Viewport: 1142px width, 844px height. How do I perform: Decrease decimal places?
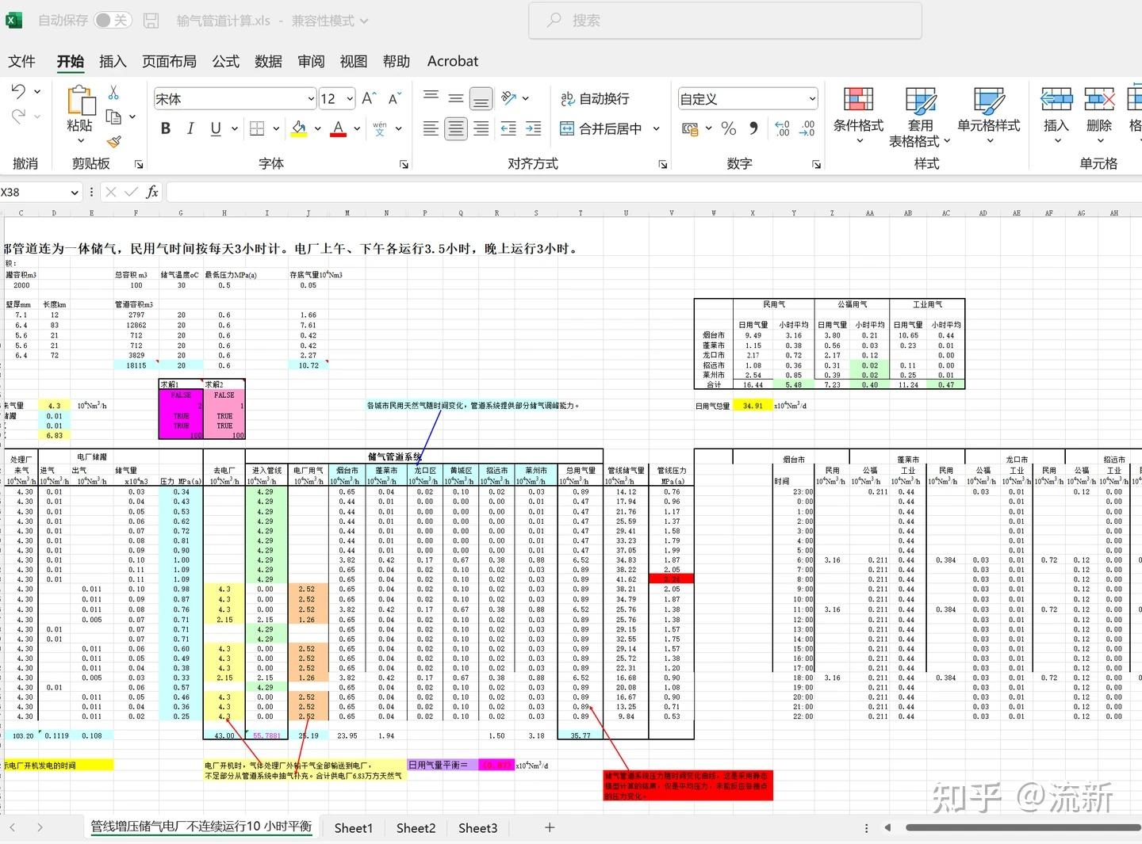[x=807, y=128]
